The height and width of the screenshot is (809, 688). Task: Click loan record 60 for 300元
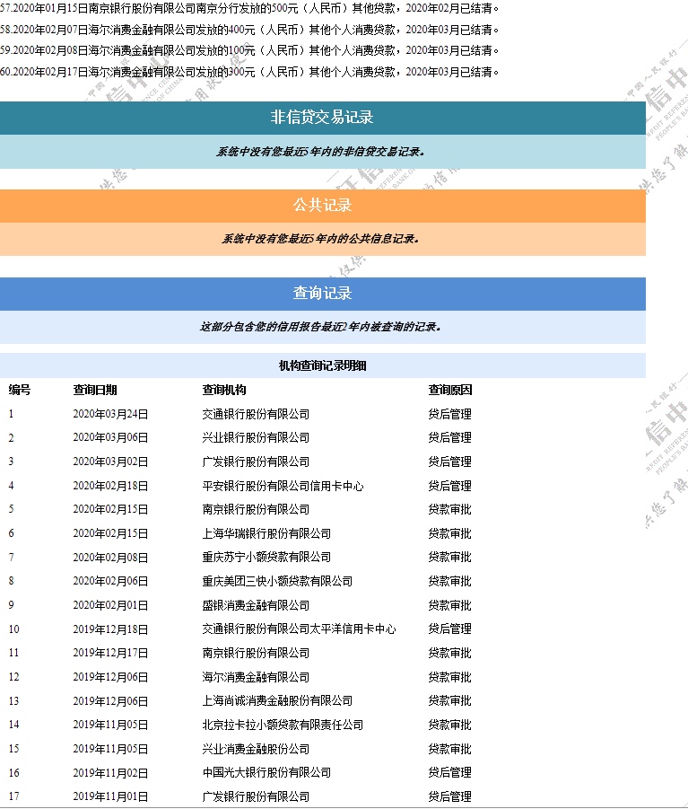tap(249, 72)
